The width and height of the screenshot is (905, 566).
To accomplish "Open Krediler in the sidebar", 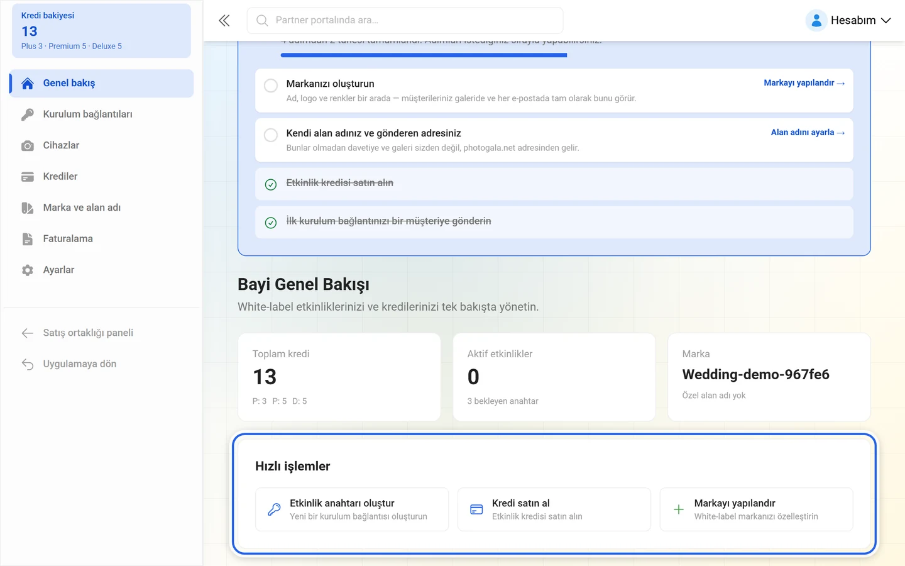I will [102, 177].
